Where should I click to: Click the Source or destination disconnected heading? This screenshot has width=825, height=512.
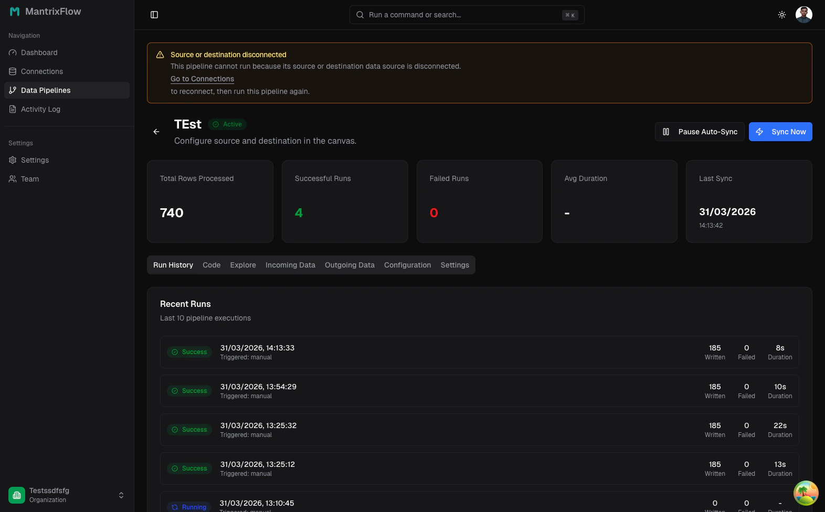(228, 55)
